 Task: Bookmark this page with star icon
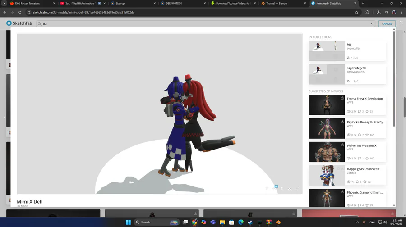point(356,12)
